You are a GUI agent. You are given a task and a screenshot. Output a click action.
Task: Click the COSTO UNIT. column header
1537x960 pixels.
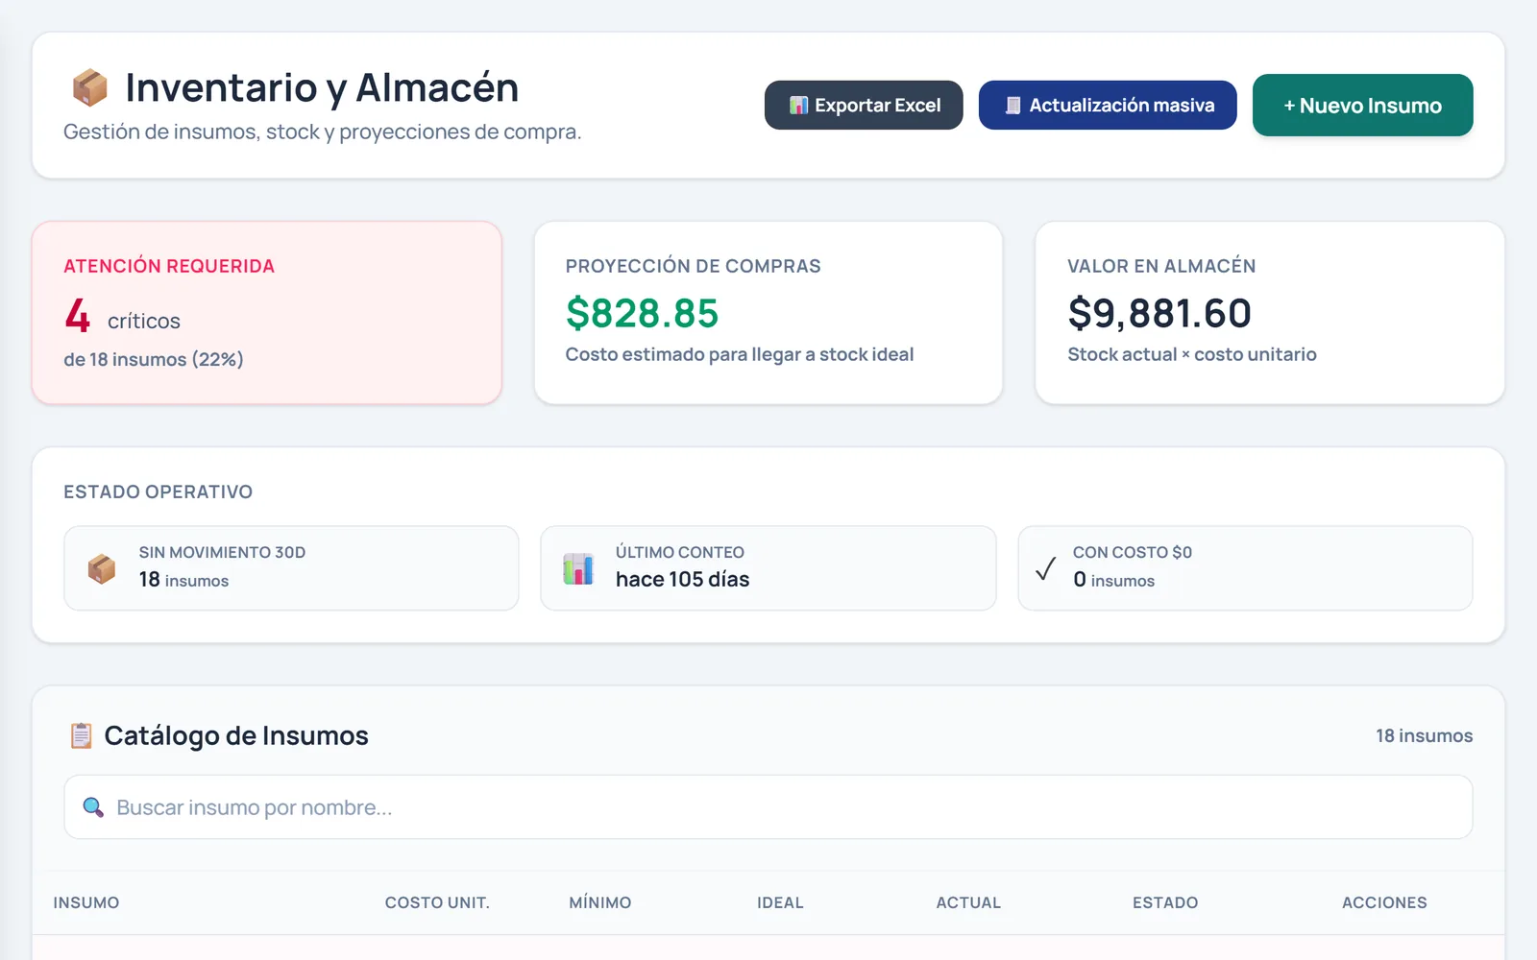point(437,902)
